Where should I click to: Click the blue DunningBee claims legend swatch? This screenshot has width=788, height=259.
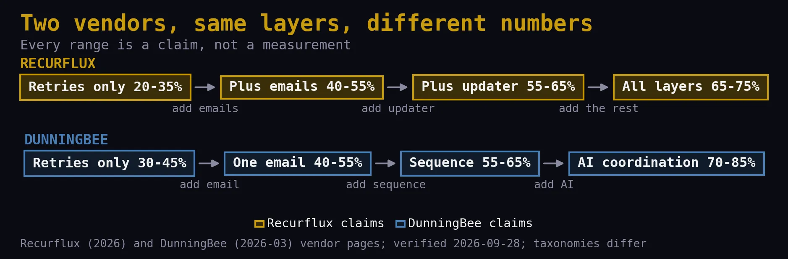(x=401, y=224)
